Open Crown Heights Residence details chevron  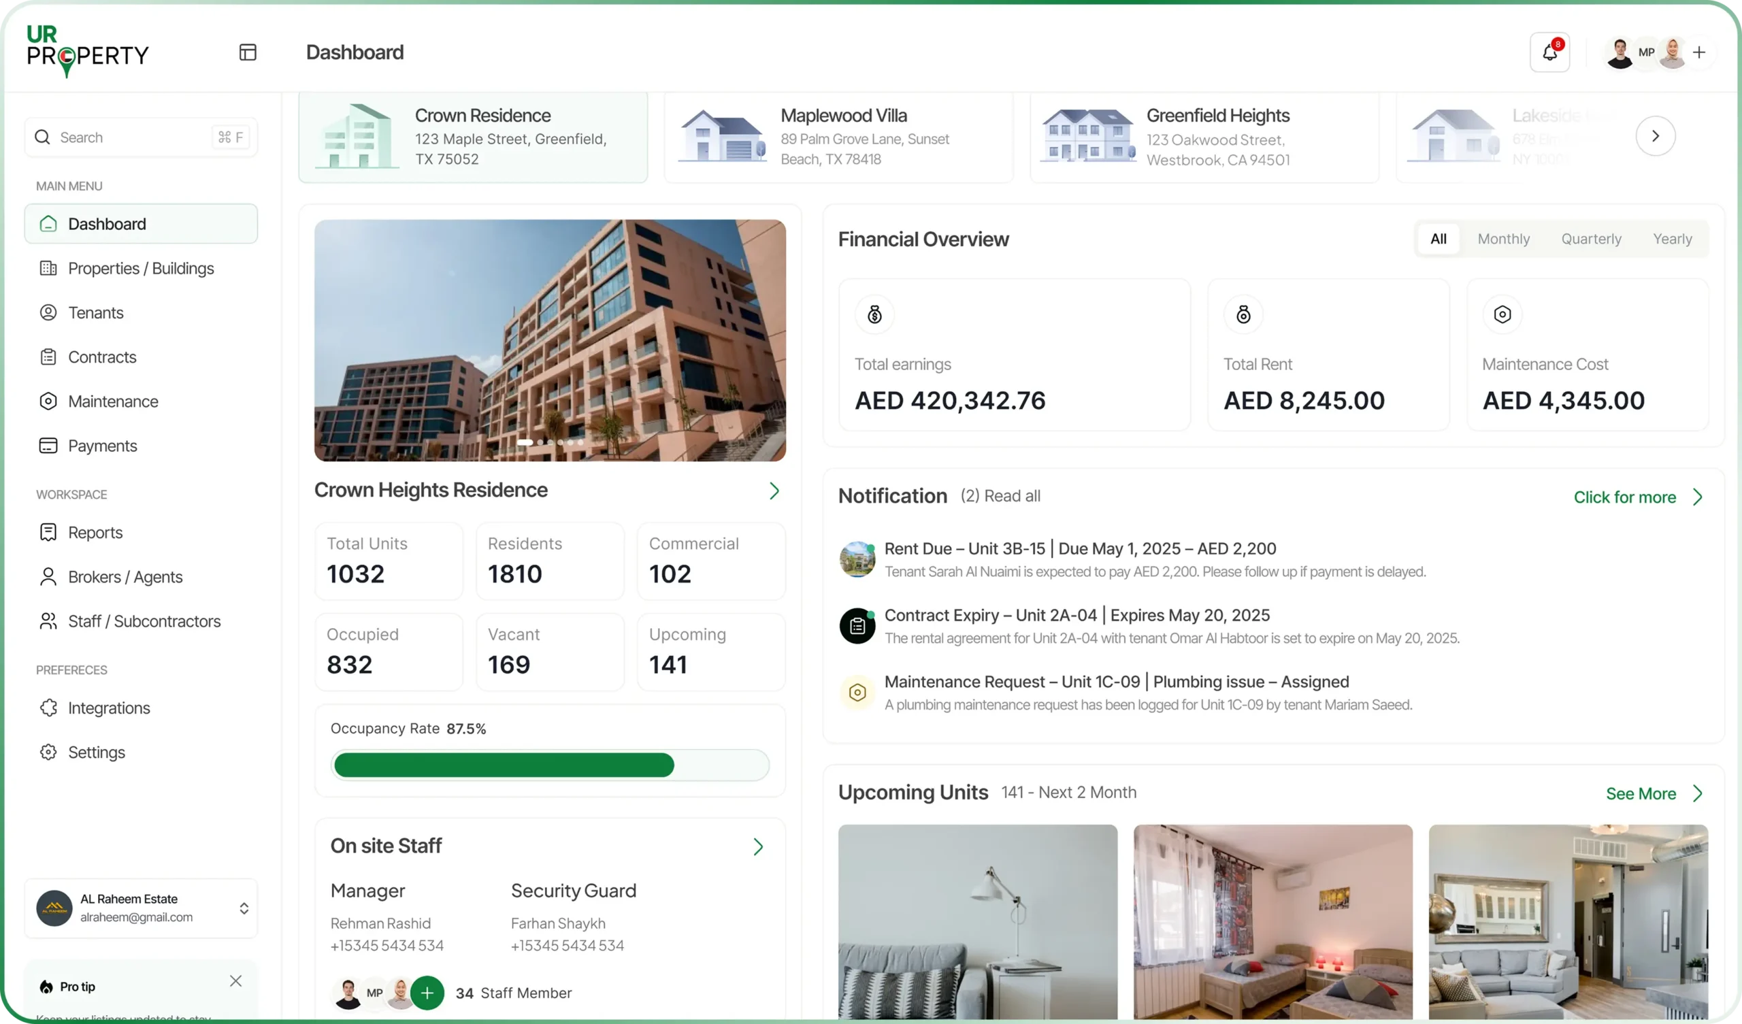tap(774, 491)
